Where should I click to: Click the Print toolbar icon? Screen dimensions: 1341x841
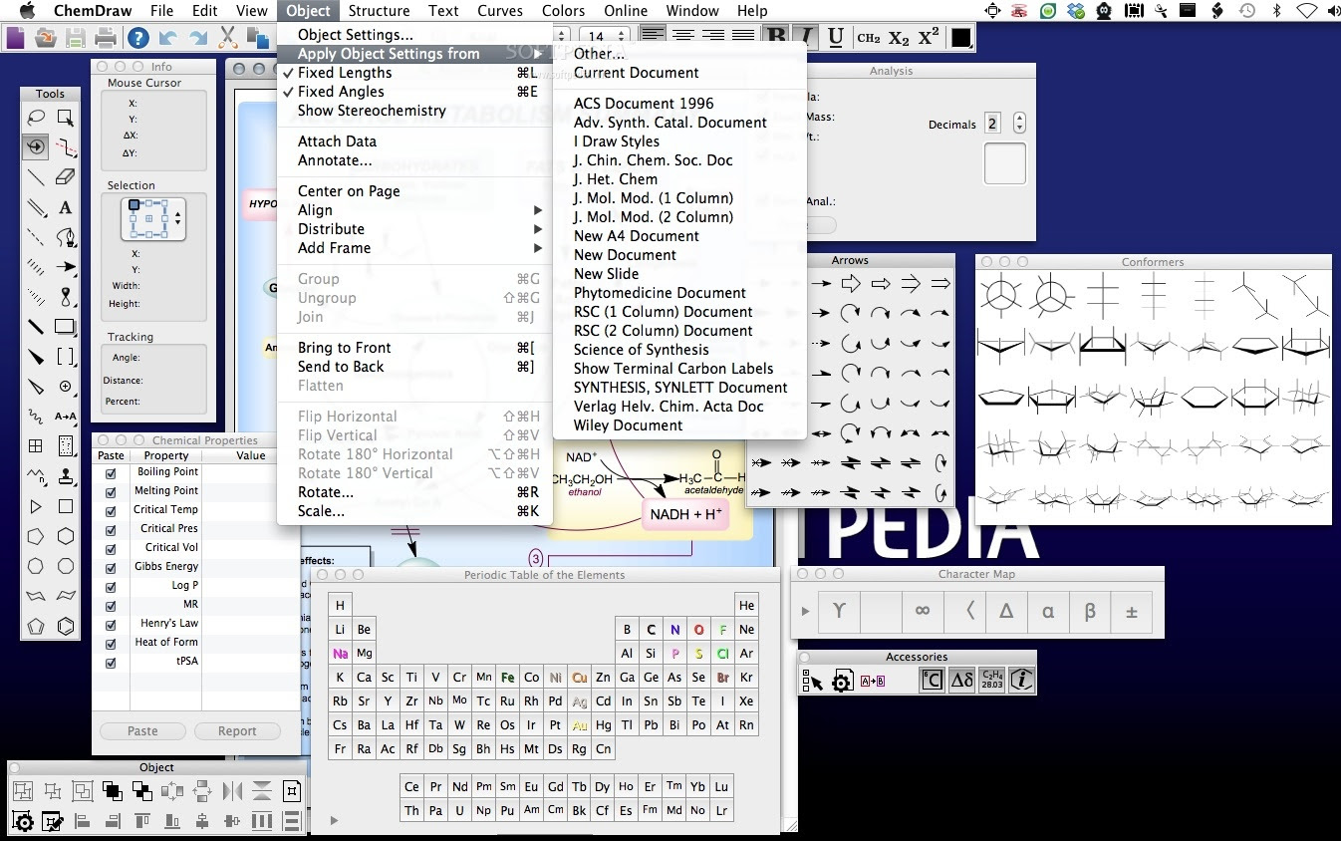(x=106, y=39)
